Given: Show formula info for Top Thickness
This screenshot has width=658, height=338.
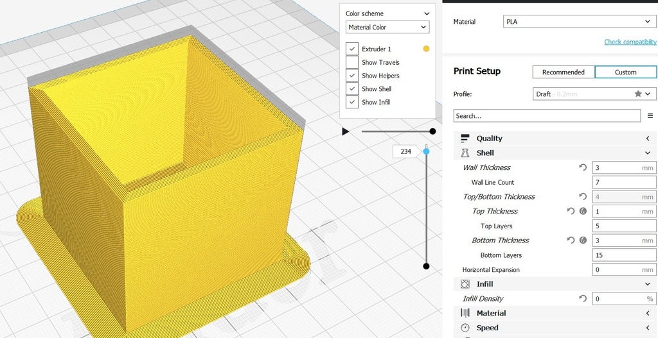Looking at the screenshot, I should (x=583, y=211).
